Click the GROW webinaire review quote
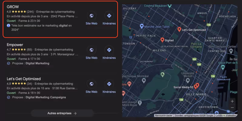This screenshot has height=121, width=242. (x=41, y=27)
